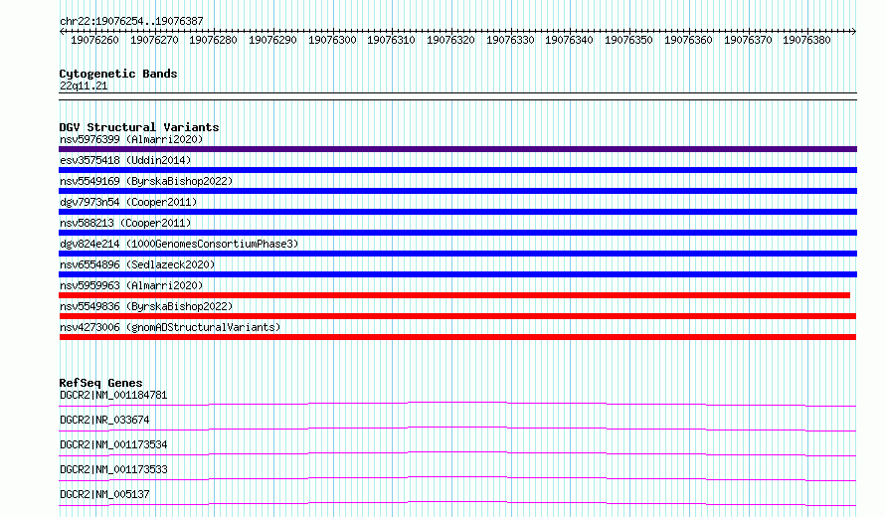Click ruler position 19076290

pos(272,40)
